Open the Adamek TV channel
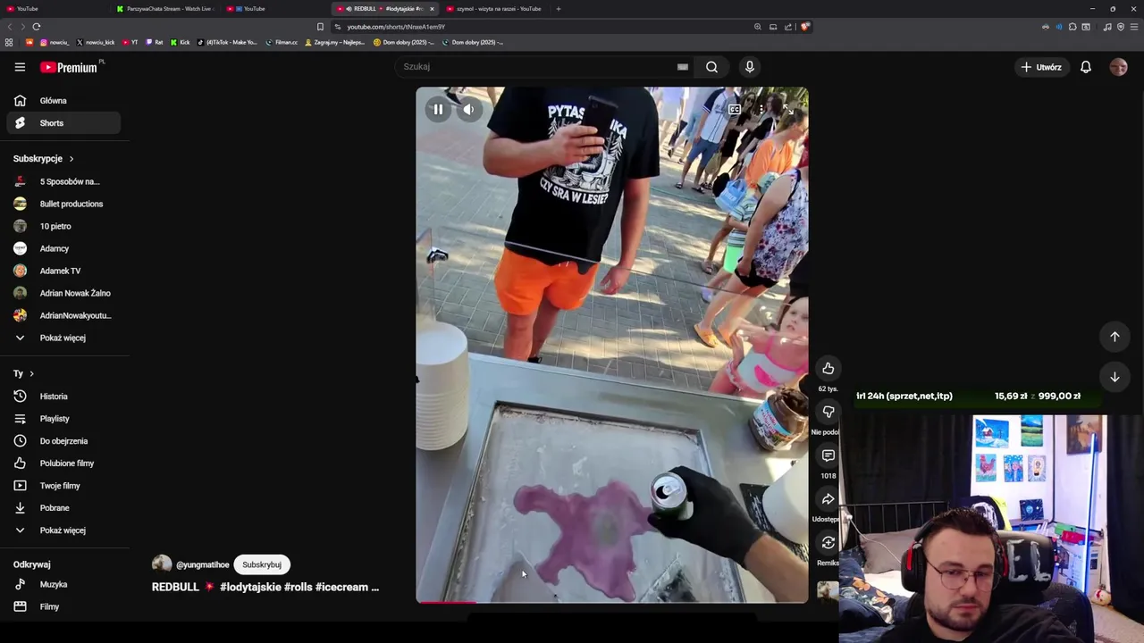The height and width of the screenshot is (643, 1144). click(63, 271)
